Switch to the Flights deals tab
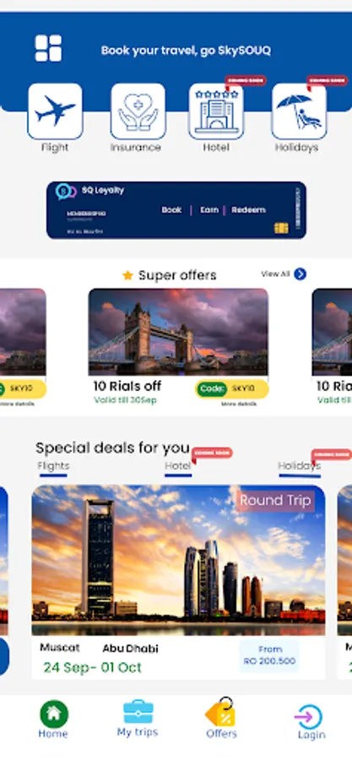This screenshot has height=760, width=352. (53, 466)
